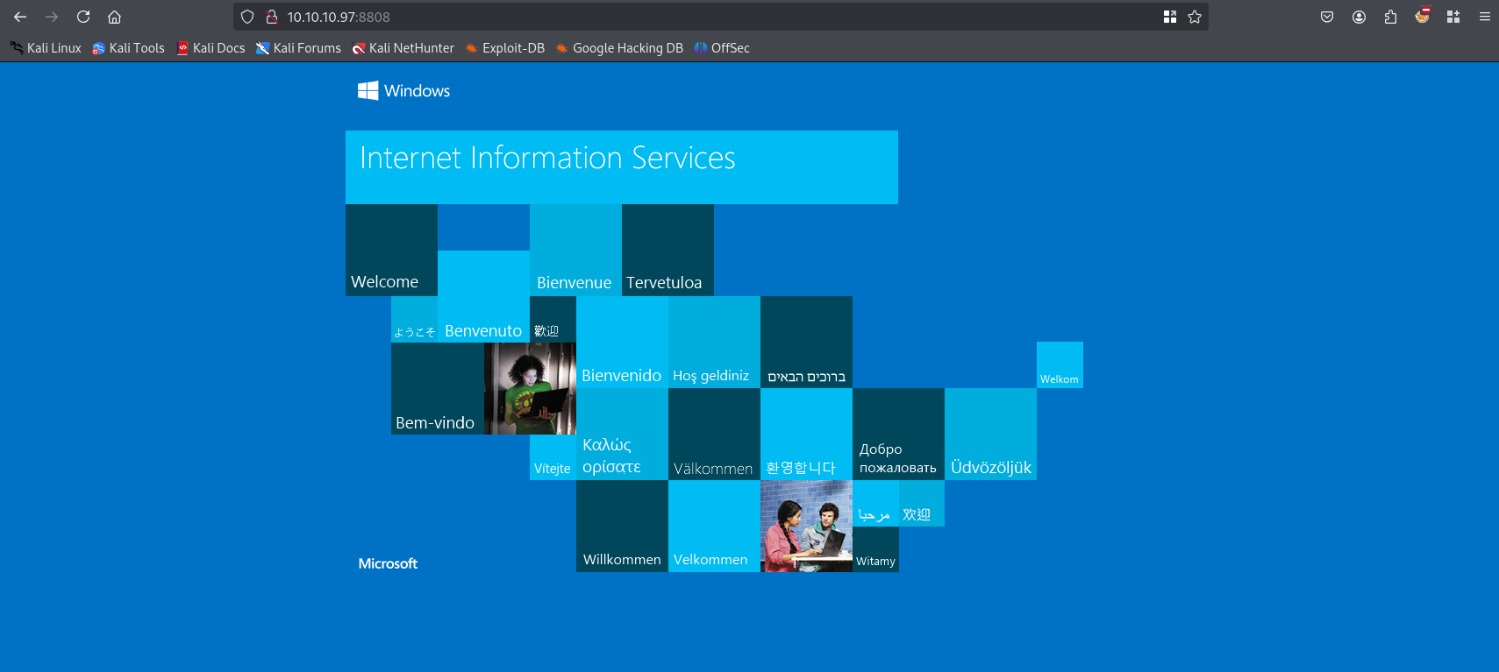Open the OffSec bookmark
The width and height of the screenshot is (1499, 672).
(x=722, y=48)
